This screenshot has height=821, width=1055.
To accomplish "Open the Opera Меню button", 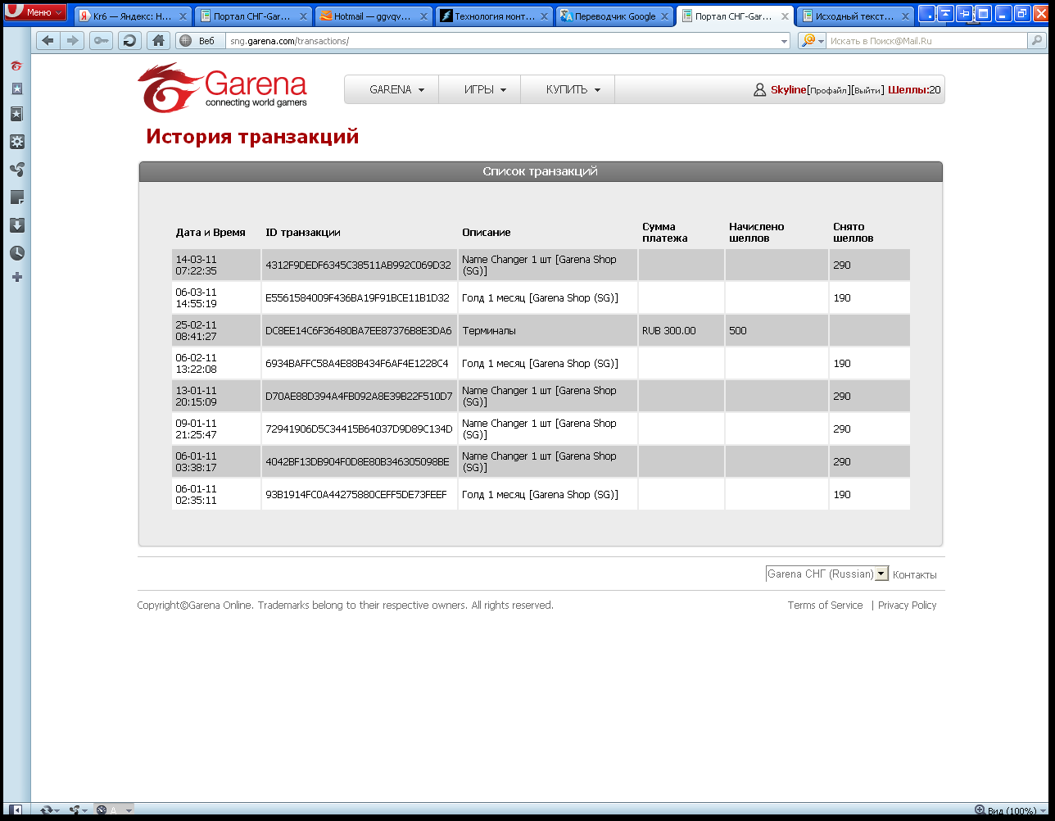I will pyautogui.click(x=35, y=12).
